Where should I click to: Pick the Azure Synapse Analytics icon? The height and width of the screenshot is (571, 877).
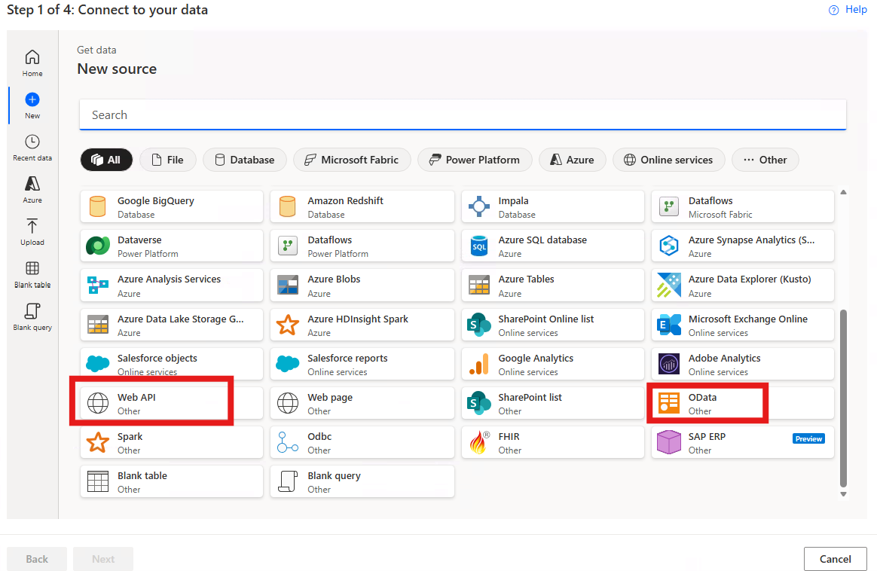pyautogui.click(x=669, y=246)
